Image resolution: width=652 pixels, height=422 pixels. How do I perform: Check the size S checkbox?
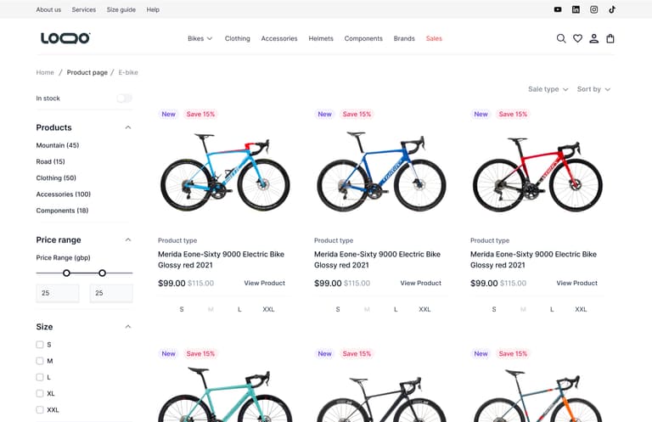40,345
